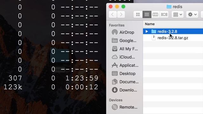Open the gear Action menu
The width and height of the screenshot is (203, 114).
[192, 14]
